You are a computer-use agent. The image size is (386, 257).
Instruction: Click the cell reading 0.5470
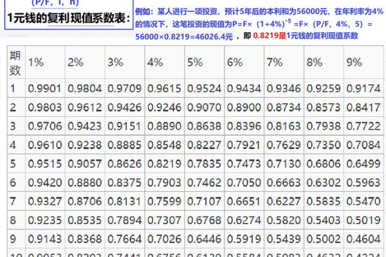click(x=363, y=201)
